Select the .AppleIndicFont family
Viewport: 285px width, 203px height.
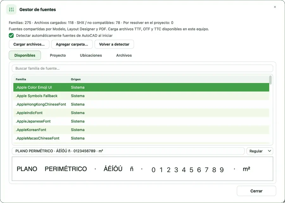coord(141,113)
